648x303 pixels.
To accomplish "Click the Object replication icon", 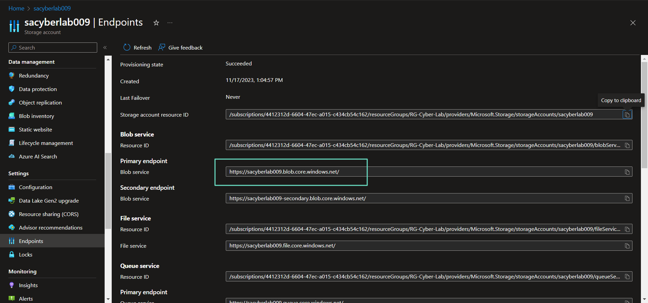I will tap(12, 102).
